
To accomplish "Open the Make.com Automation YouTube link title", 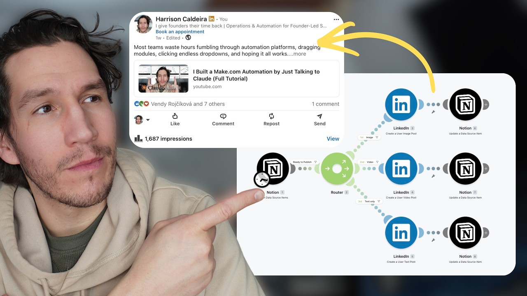I will [257, 75].
